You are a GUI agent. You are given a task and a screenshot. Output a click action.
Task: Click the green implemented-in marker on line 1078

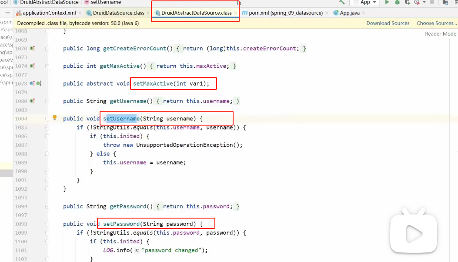coord(39,83)
